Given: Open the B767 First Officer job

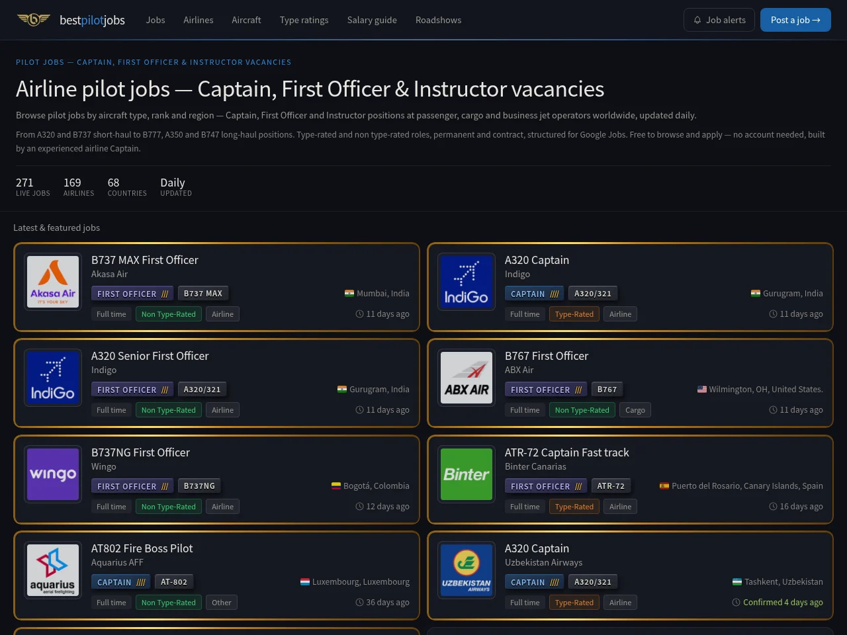Looking at the screenshot, I should point(547,356).
